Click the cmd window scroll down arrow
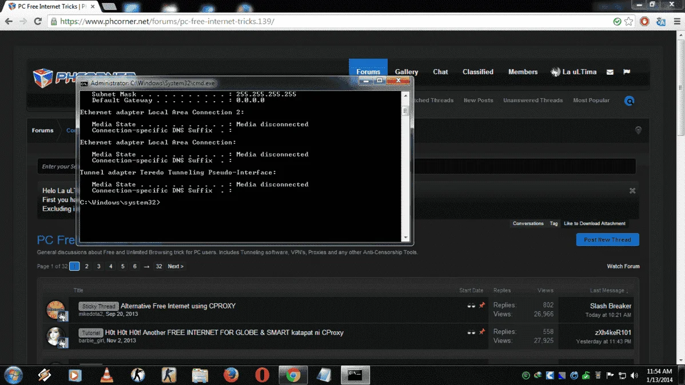Screen dimensions: 685x385 (405, 238)
